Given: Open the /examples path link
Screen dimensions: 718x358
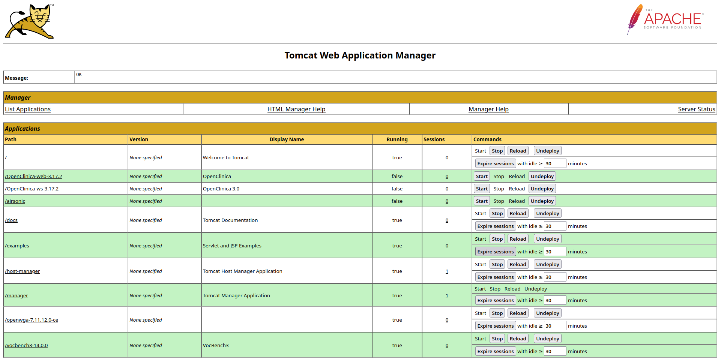Looking at the screenshot, I should [x=17, y=246].
